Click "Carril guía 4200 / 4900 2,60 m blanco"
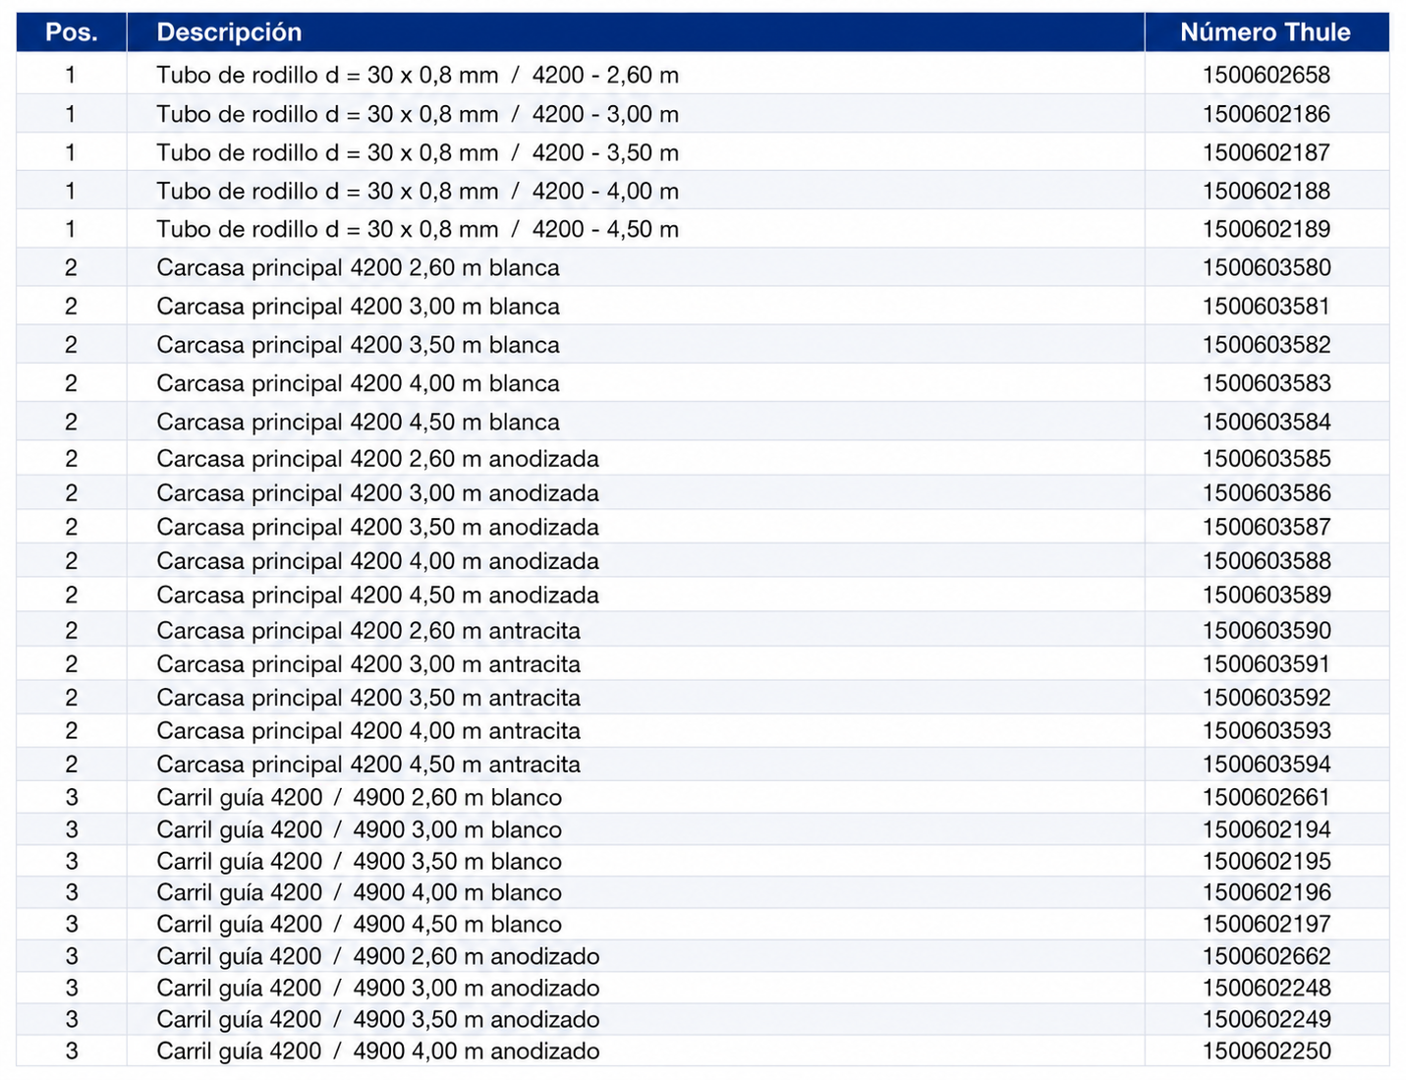 (360, 798)
